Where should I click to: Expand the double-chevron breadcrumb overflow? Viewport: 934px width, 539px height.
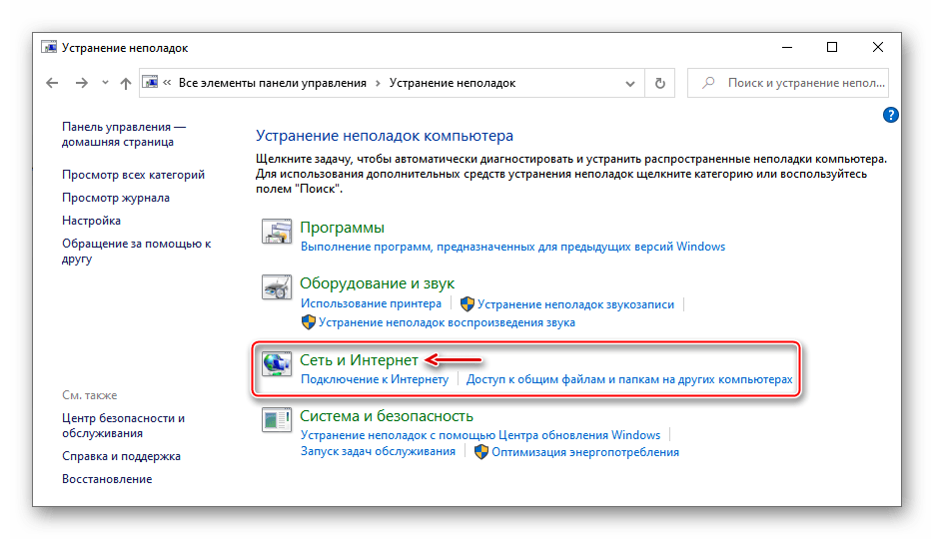167,83
